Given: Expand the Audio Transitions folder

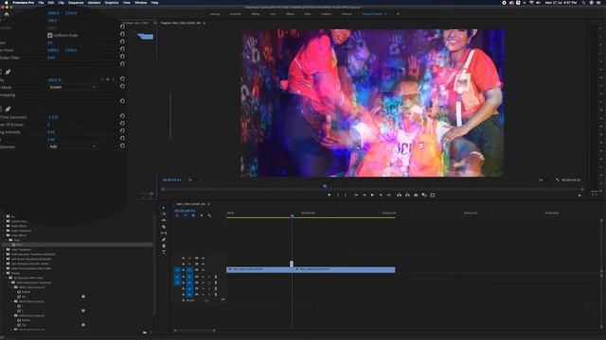Looking at the screenshot, I should click(4, 230).
